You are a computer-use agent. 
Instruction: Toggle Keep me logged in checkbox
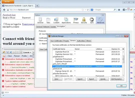[x=4, y=24]
